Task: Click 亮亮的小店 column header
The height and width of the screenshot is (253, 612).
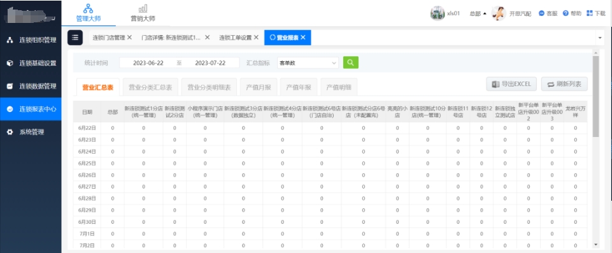Action: pyautogui.click(x=397, y=112)
